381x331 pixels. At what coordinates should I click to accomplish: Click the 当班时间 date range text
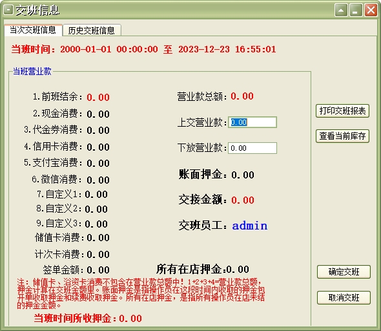click(168, 49)
